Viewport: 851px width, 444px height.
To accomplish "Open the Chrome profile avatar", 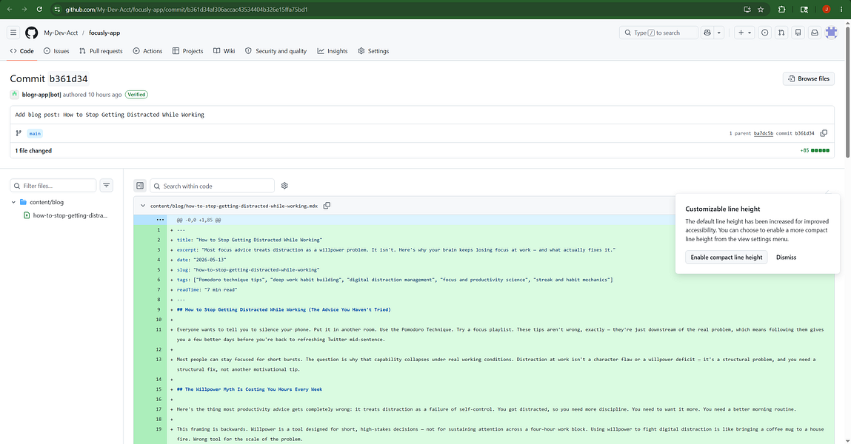I will tap(826, 9).
